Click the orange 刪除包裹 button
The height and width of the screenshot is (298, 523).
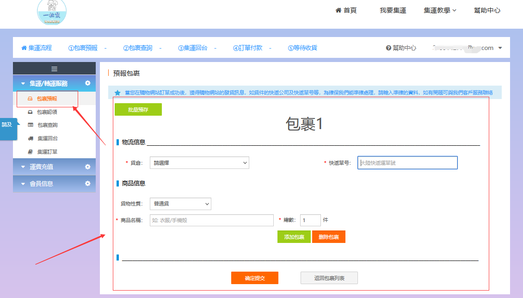[x=328, y=237]
